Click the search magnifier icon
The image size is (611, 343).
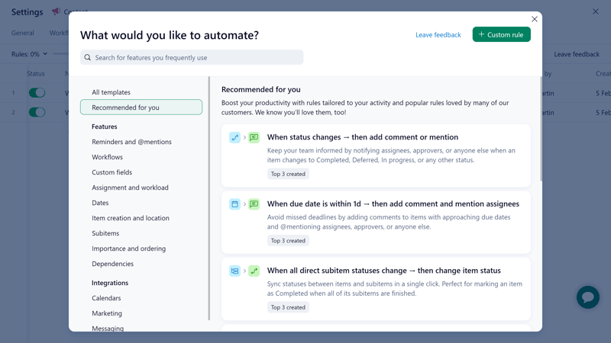pyautogui.click(x=88, y=57)
